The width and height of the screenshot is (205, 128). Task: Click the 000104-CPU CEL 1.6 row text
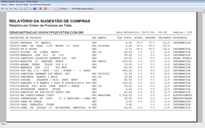[x=50, y=71]
